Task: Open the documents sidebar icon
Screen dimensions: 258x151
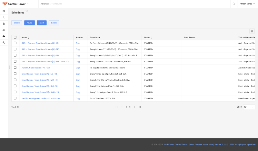Action: 4,23
